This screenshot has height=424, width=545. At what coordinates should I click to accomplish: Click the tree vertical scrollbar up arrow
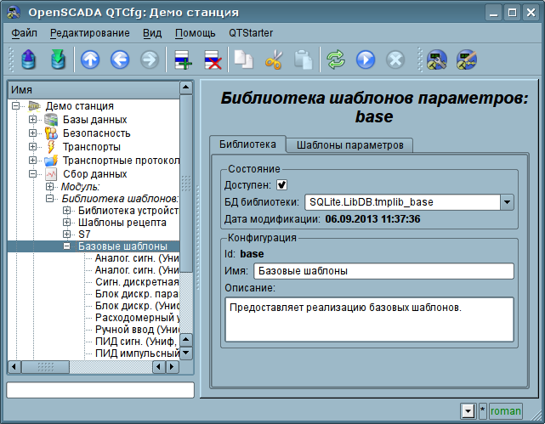[x=186, y=88]
